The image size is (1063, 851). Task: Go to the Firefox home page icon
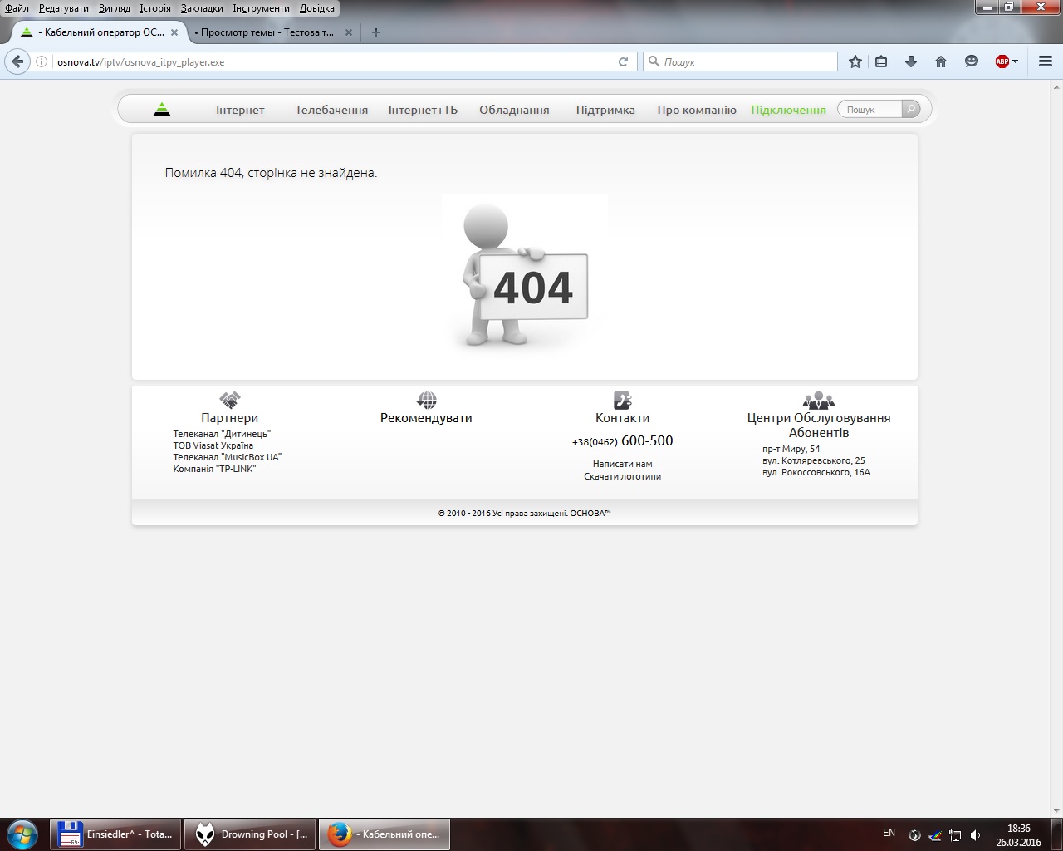941,61
